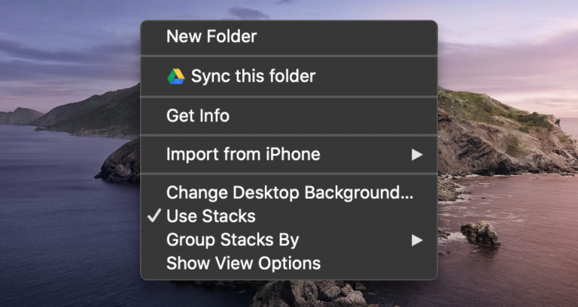This screenshot has width=578, height=307.
Task: Click the checkmark next to Use Stacks
Action: 154,216
